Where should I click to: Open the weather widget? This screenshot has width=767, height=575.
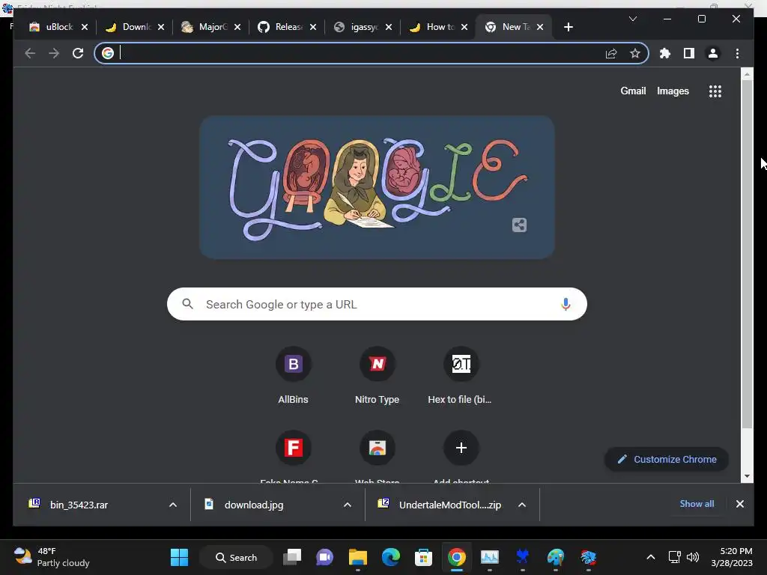(52, 557)
